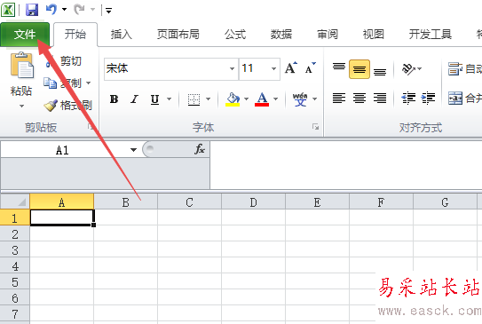Click the Redo icon
The height and width of the screenshot is (324, 482).
[x=80, y=10]
